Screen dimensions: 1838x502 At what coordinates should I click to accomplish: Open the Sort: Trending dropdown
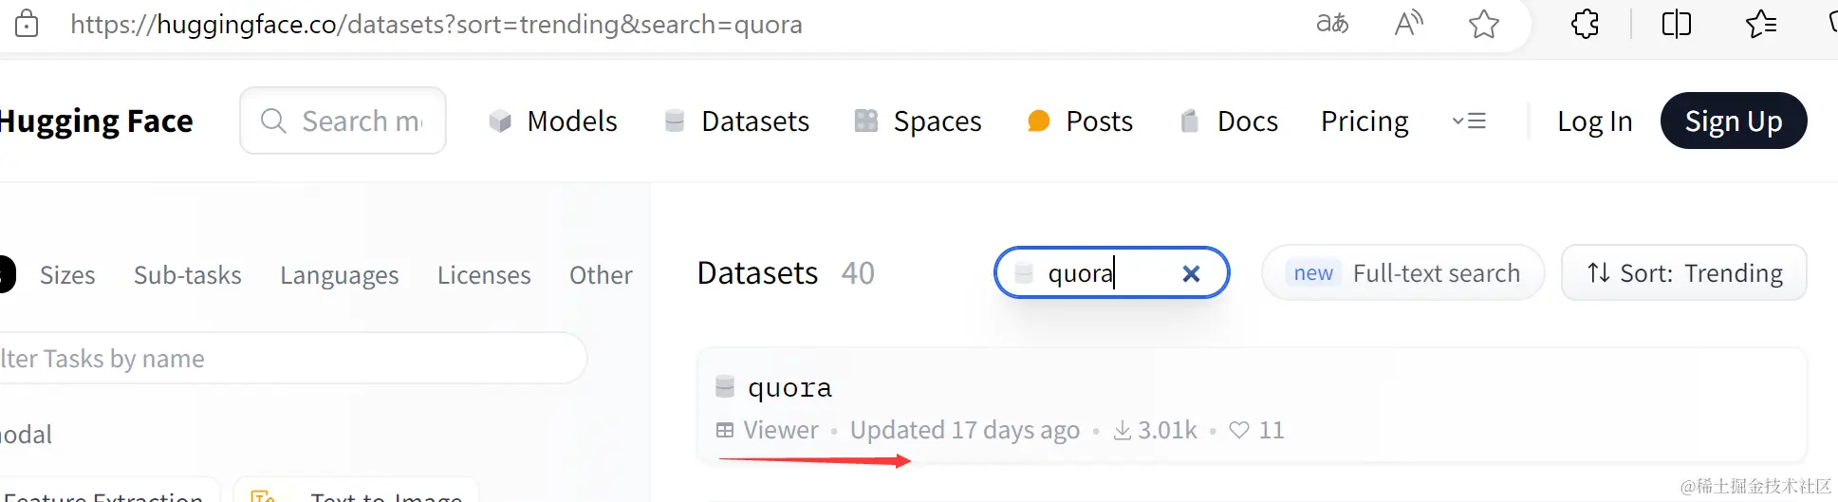pos(1683,273)
